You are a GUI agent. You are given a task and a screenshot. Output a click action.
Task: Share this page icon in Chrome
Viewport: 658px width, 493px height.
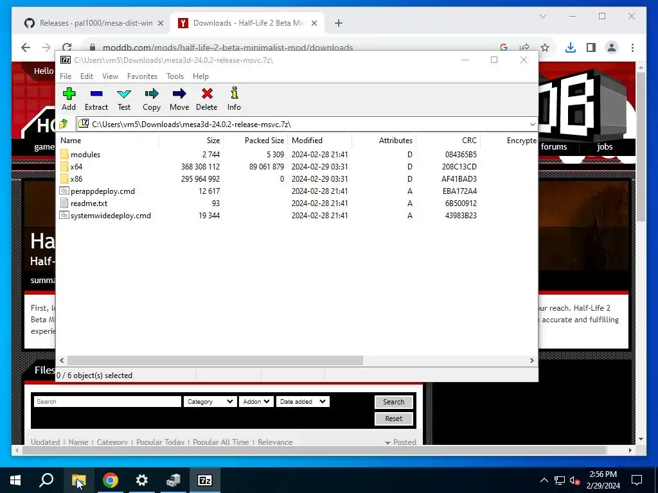coord(524,48)
